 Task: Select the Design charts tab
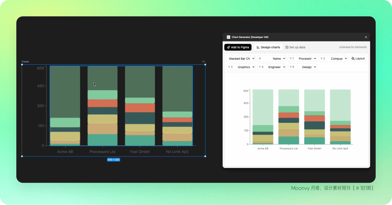pos(268,47)
